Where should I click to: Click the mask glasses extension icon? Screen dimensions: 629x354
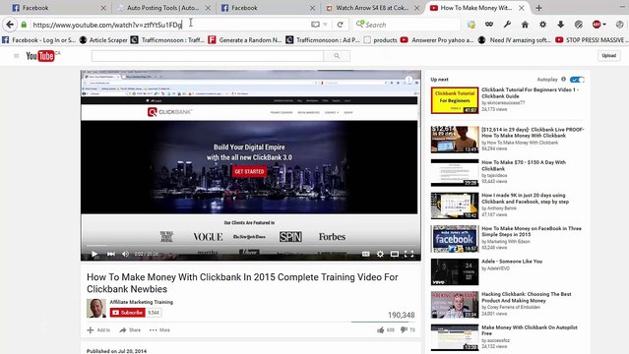(489, 25)
